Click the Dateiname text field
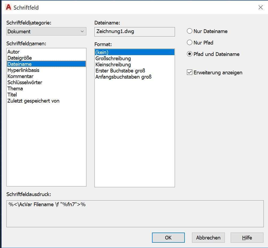The image size is (268, 248). 135,32
